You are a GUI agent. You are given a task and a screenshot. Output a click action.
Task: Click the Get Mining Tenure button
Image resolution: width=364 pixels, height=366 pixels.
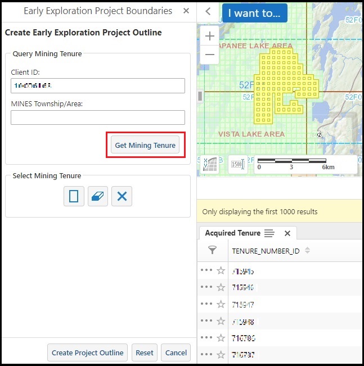(x=145, y=145)
